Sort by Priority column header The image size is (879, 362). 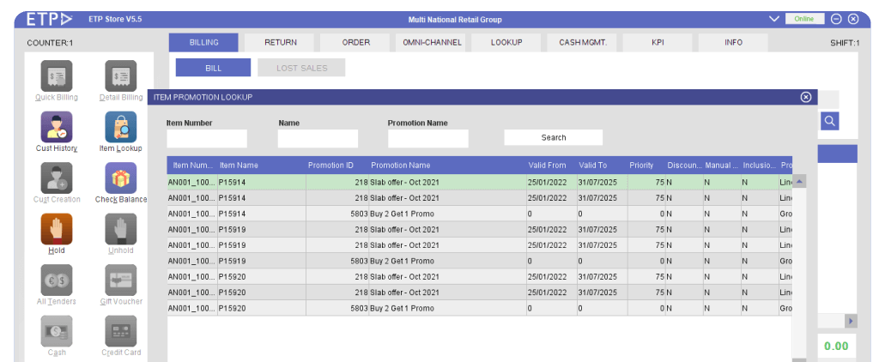pos(646,166)
